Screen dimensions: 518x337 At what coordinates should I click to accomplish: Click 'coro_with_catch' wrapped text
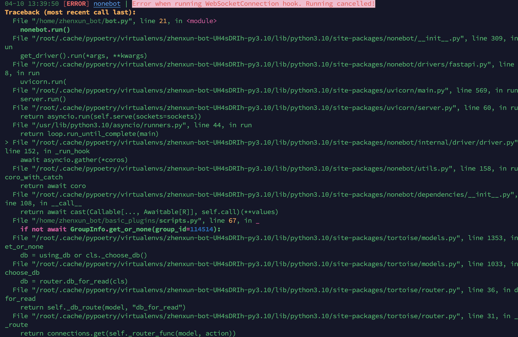click(x=34, y=177)
